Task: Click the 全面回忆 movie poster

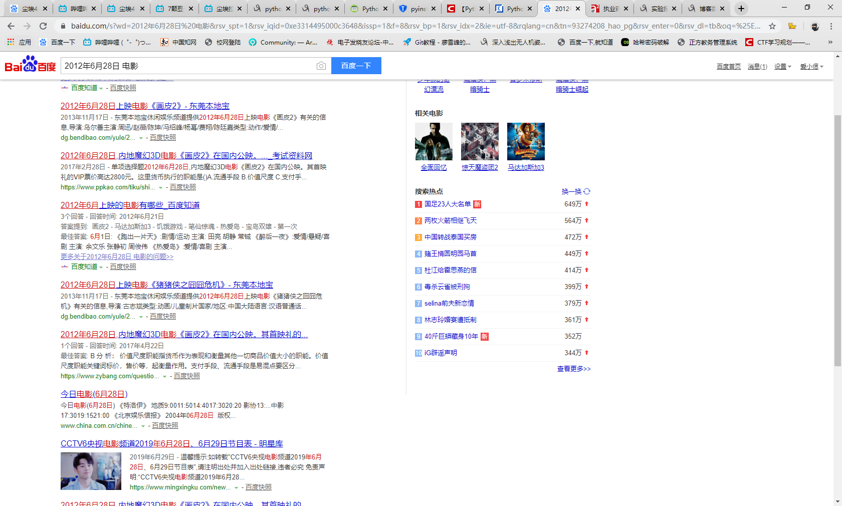Action: tap(434, 142)
